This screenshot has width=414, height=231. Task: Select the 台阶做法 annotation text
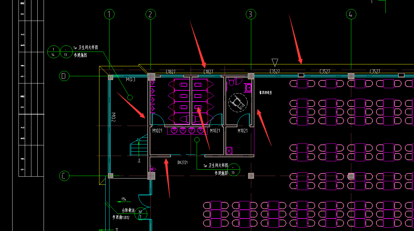(128, 211)
